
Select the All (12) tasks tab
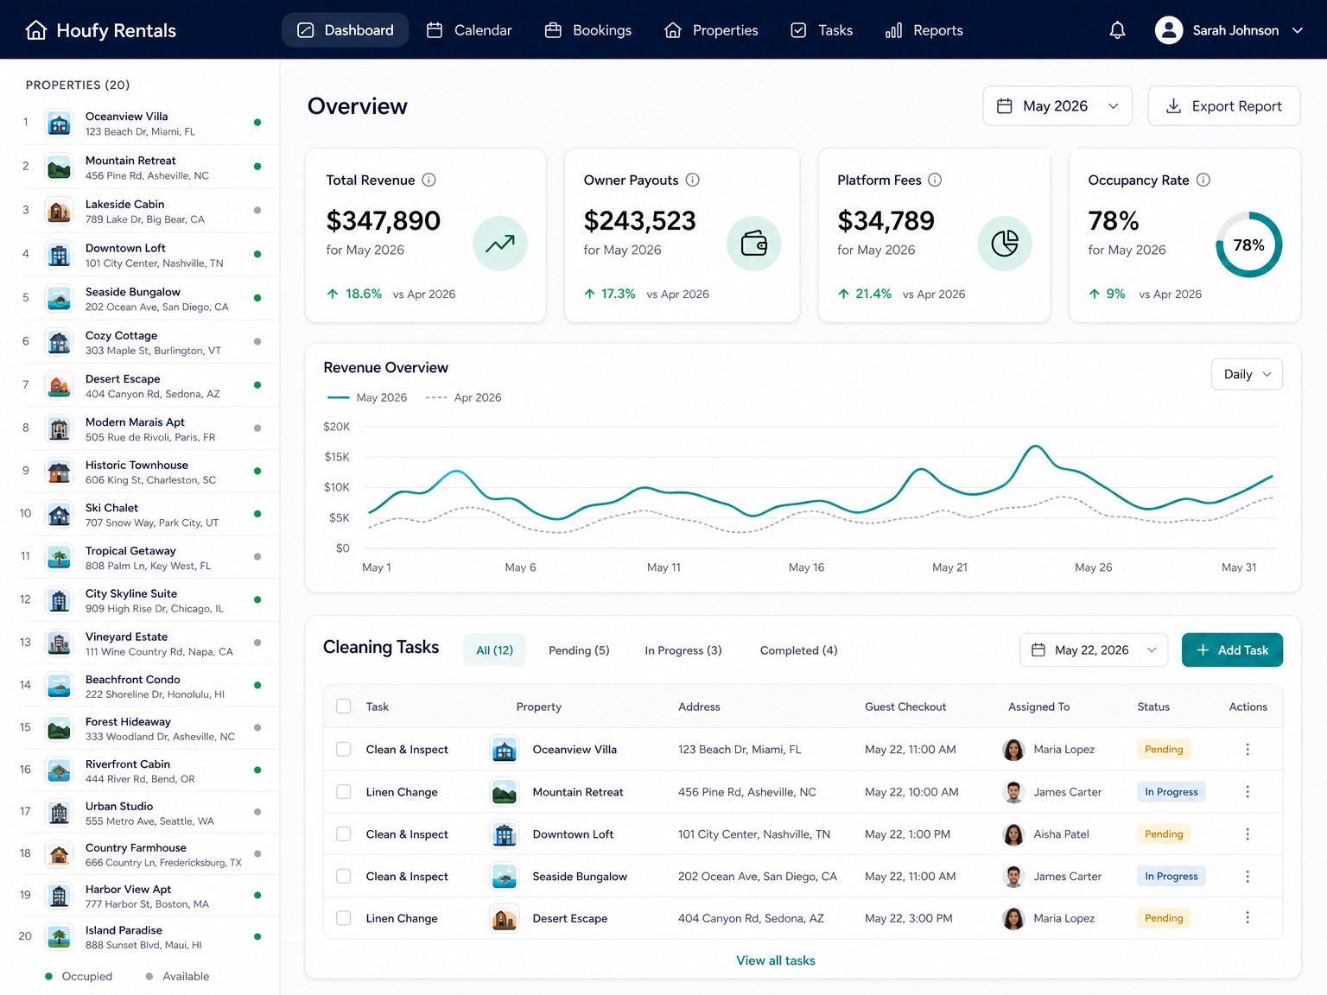pyautogui.click(x=494, y=650)
